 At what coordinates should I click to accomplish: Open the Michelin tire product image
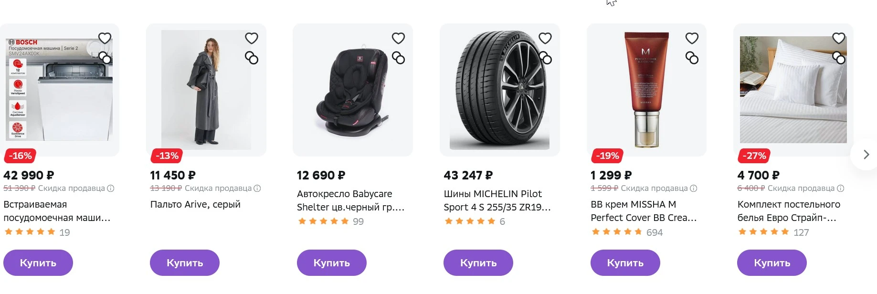point(499,90)
